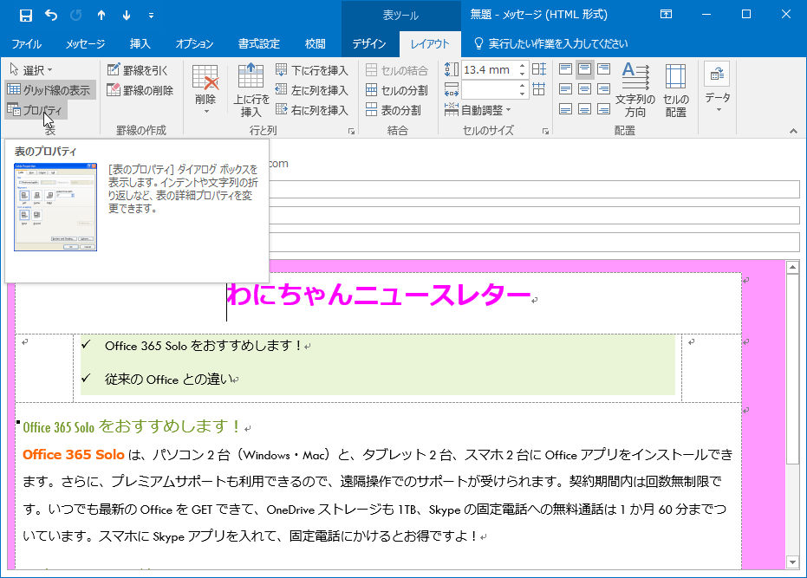Click the わにちゃんニュースレター heading
The image size is (807, 578).
pos(379,295)
